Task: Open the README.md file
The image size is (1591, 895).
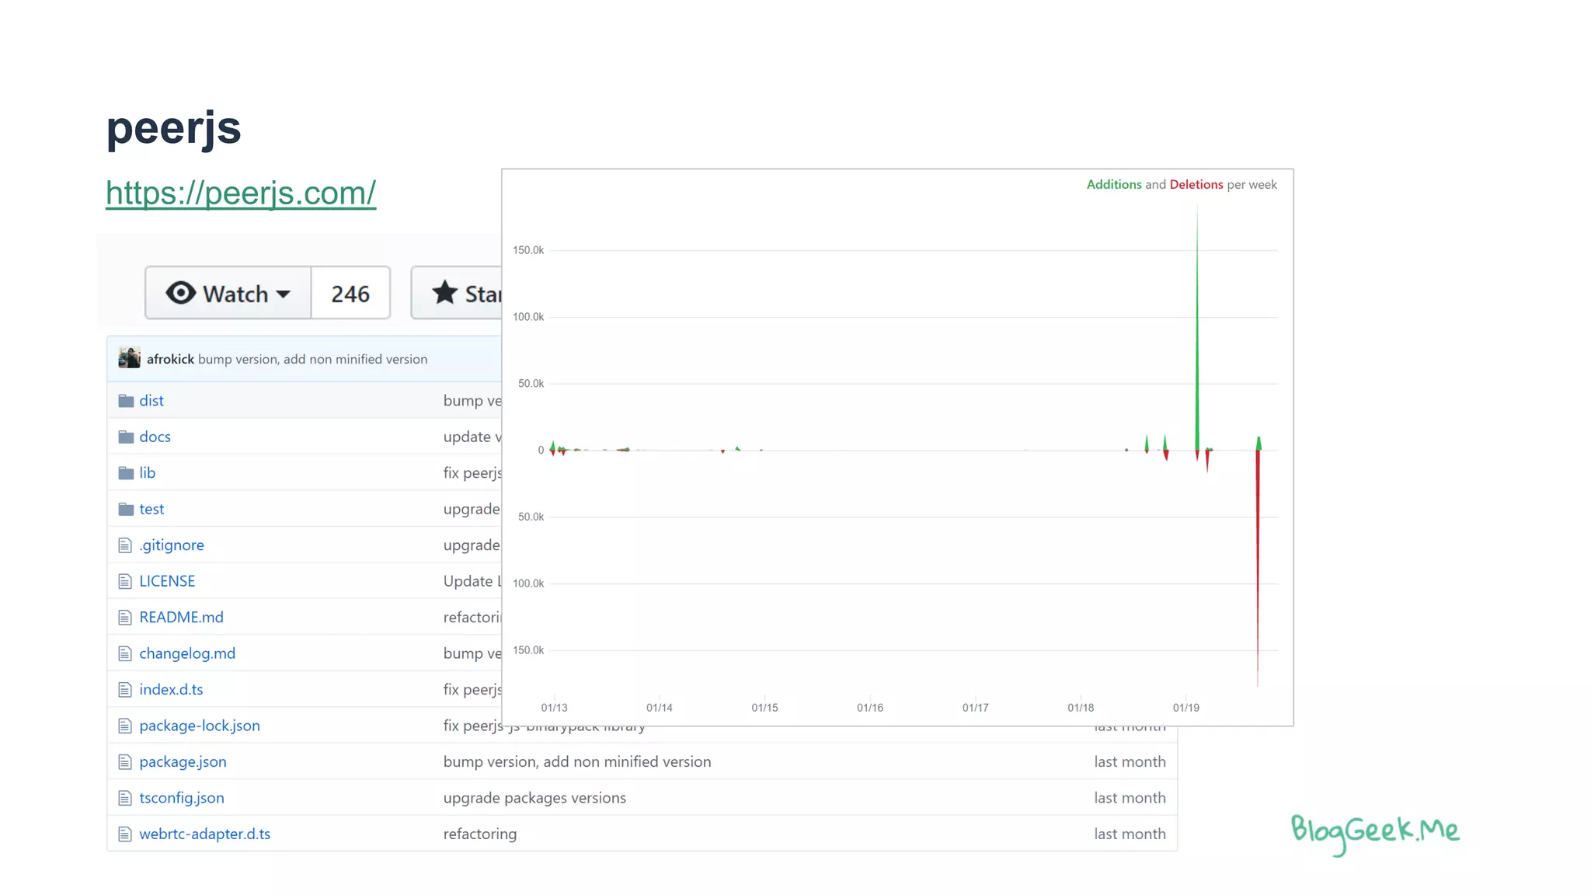Action: (x=181, y=617)
